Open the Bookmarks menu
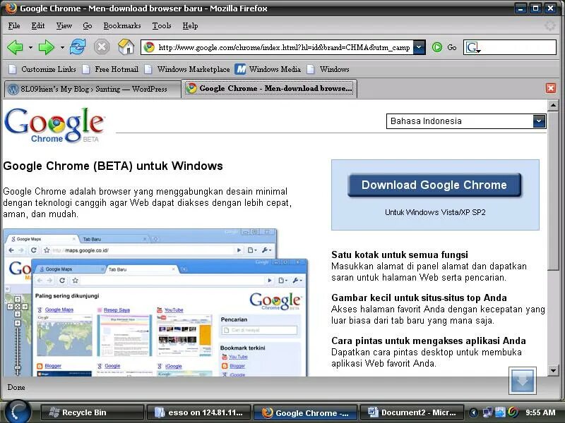 pos(121,26)
